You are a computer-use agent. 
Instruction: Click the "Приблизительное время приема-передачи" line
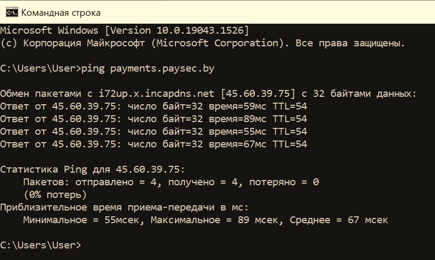click(x=124, y=207)
